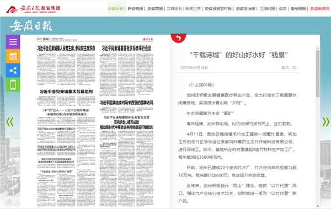Open headline 习近平同柬埔寨首相洪玛奈举行会谈
Viewport: 331px width, 209px height.
point(126,49)
